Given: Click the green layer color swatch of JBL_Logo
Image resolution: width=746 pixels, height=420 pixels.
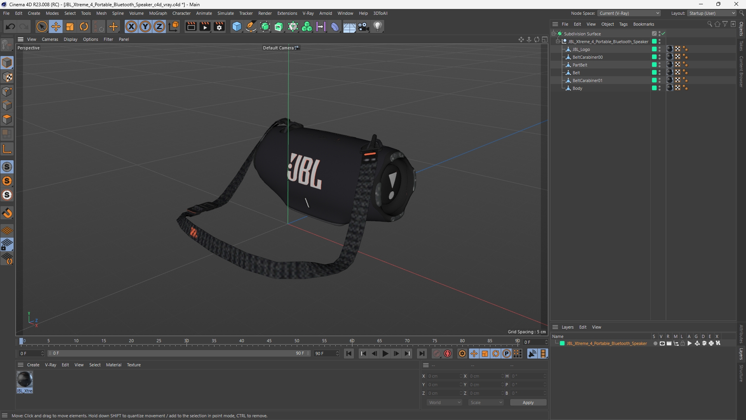Looking at the screenshot, I should [654, 49].
